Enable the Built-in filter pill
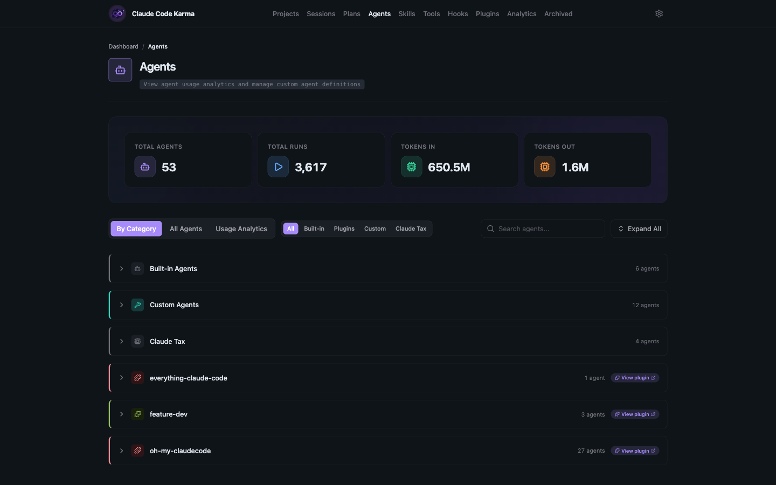This screenshot has width=776, height=485. [x=314, y=228]
